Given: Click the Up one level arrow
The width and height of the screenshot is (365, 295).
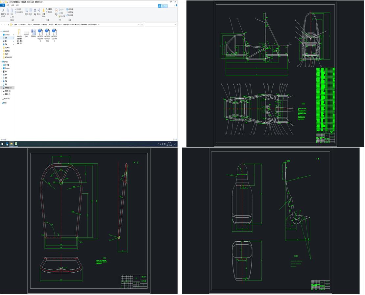Looking at the screenshot, I should 8,25.
